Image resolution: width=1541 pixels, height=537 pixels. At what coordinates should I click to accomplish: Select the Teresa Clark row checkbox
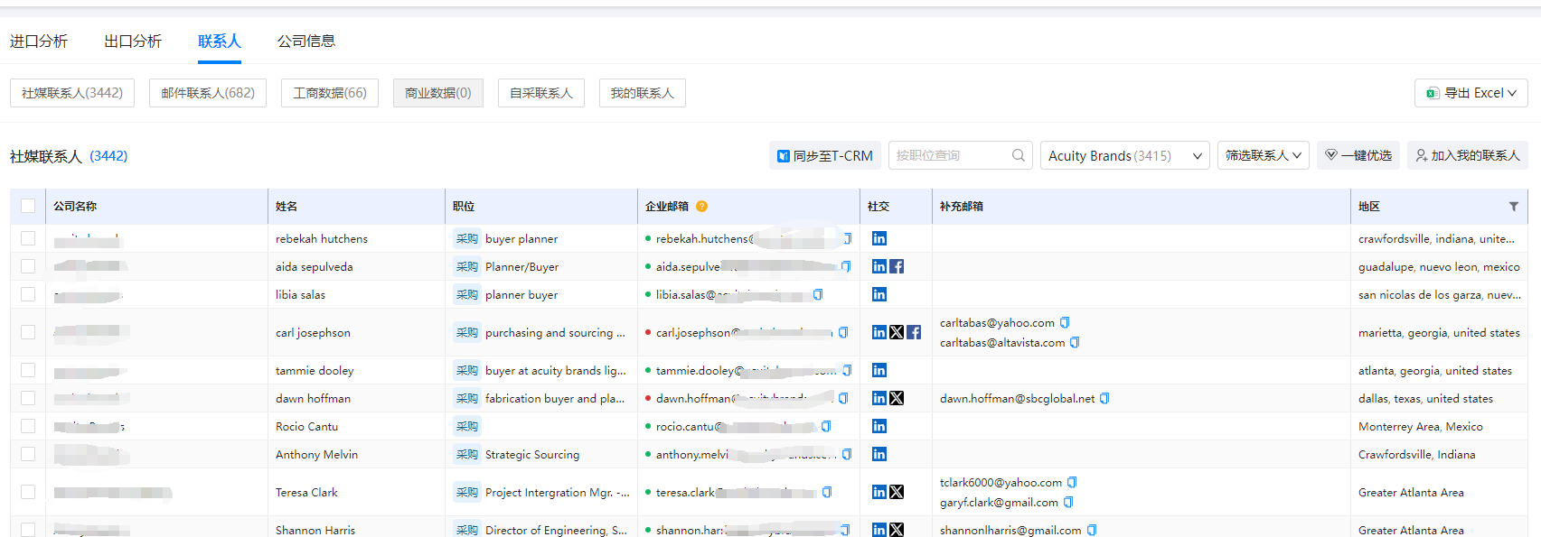pos(28,492)
